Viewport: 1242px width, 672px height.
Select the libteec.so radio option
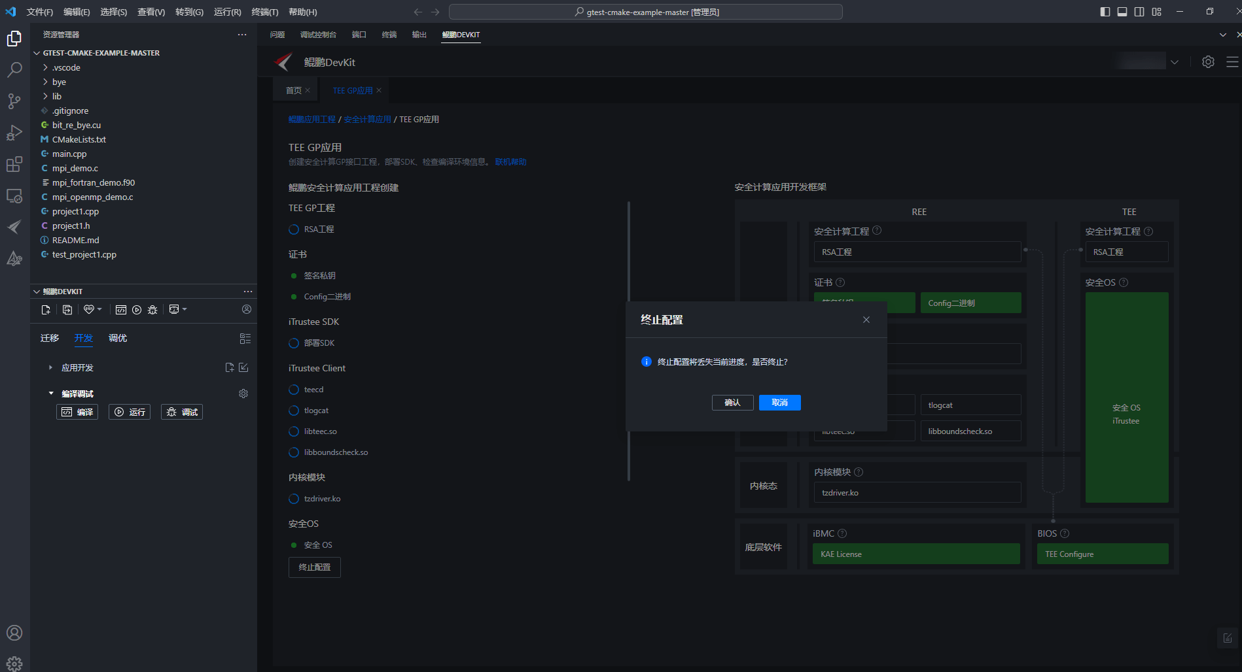click(294, 431)
